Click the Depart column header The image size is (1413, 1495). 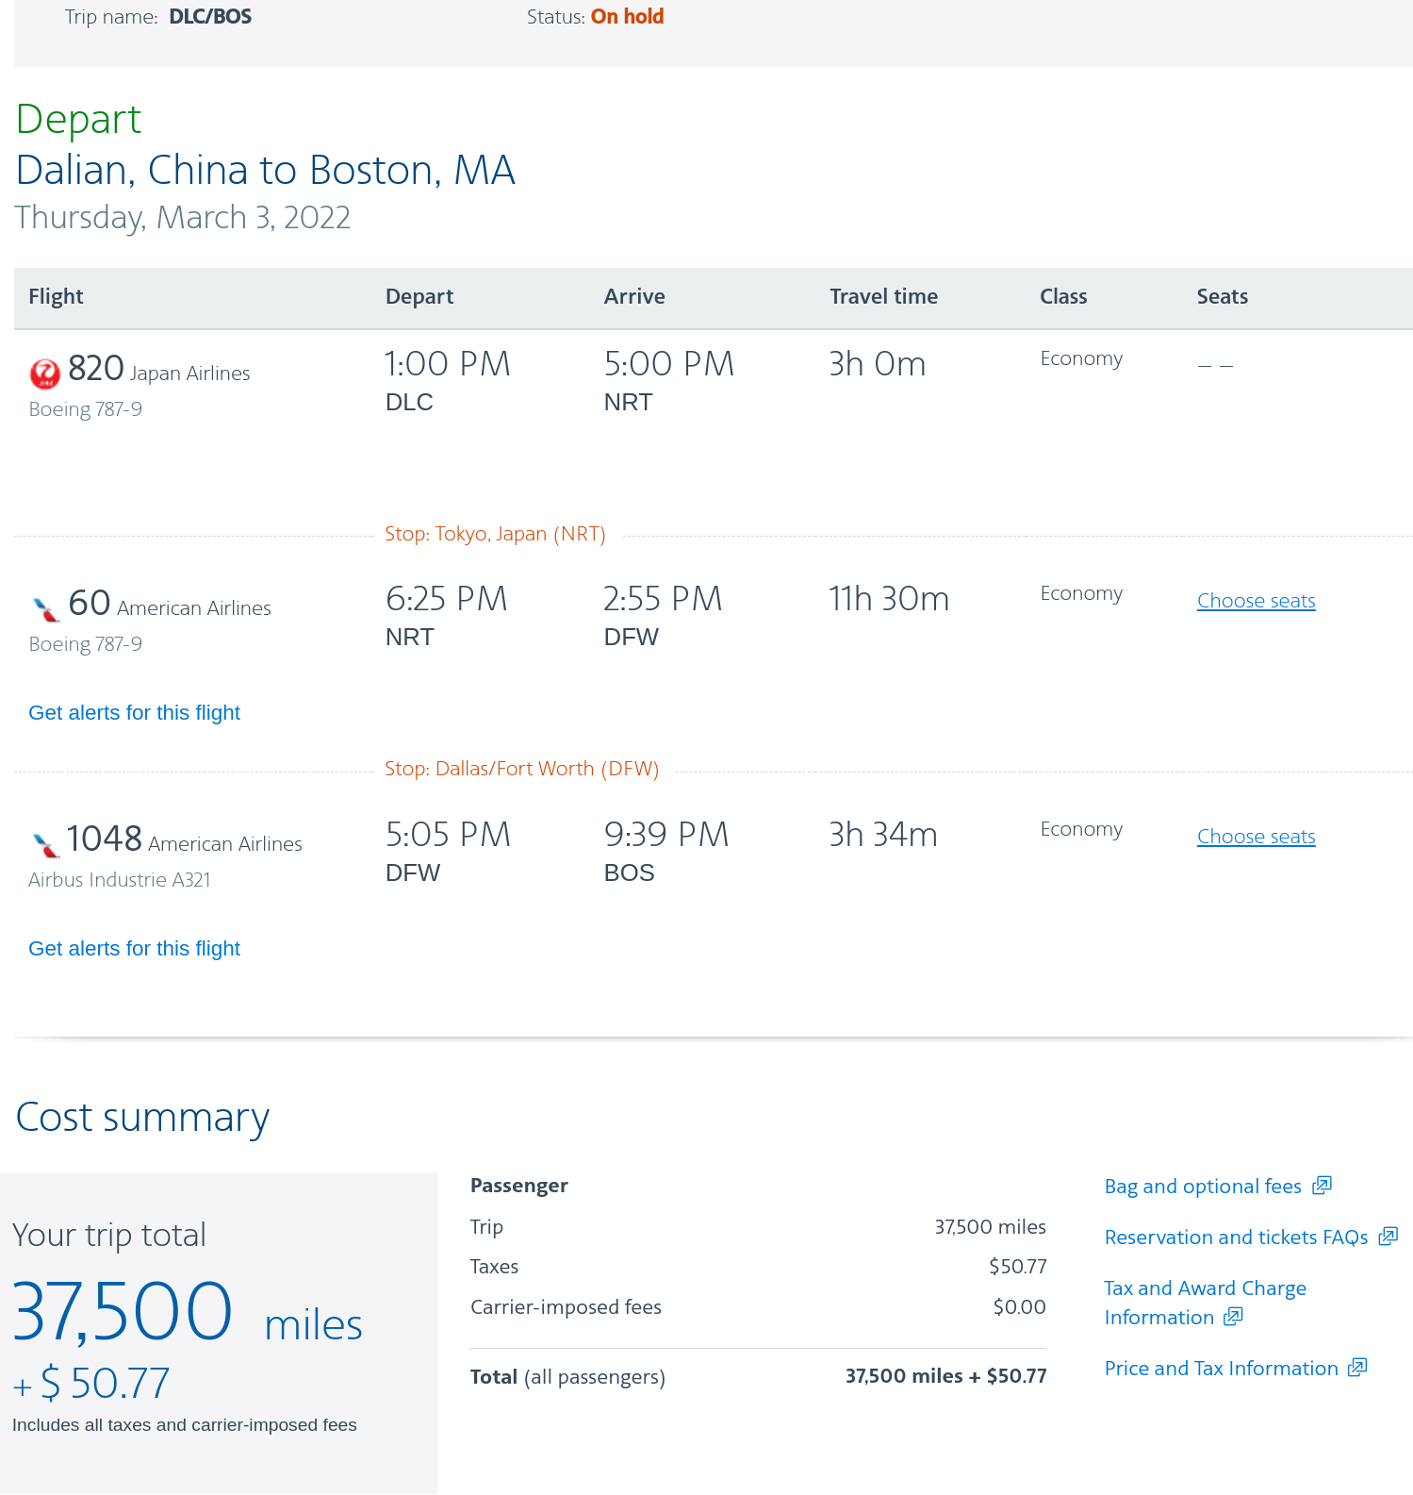[419, 297]
